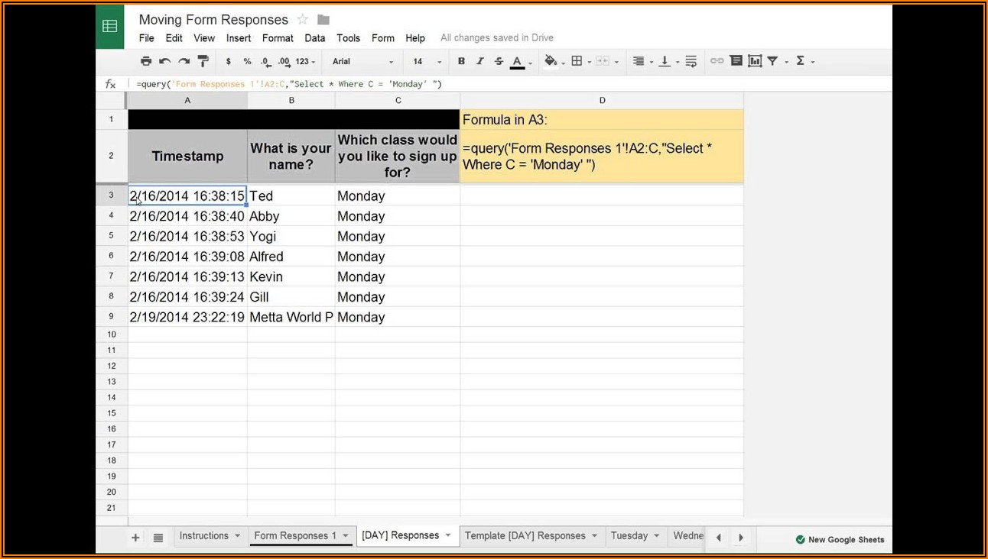Insert a chart from the toolbar
Viewport: 988px width, 559px height.
tap(755, 61)
